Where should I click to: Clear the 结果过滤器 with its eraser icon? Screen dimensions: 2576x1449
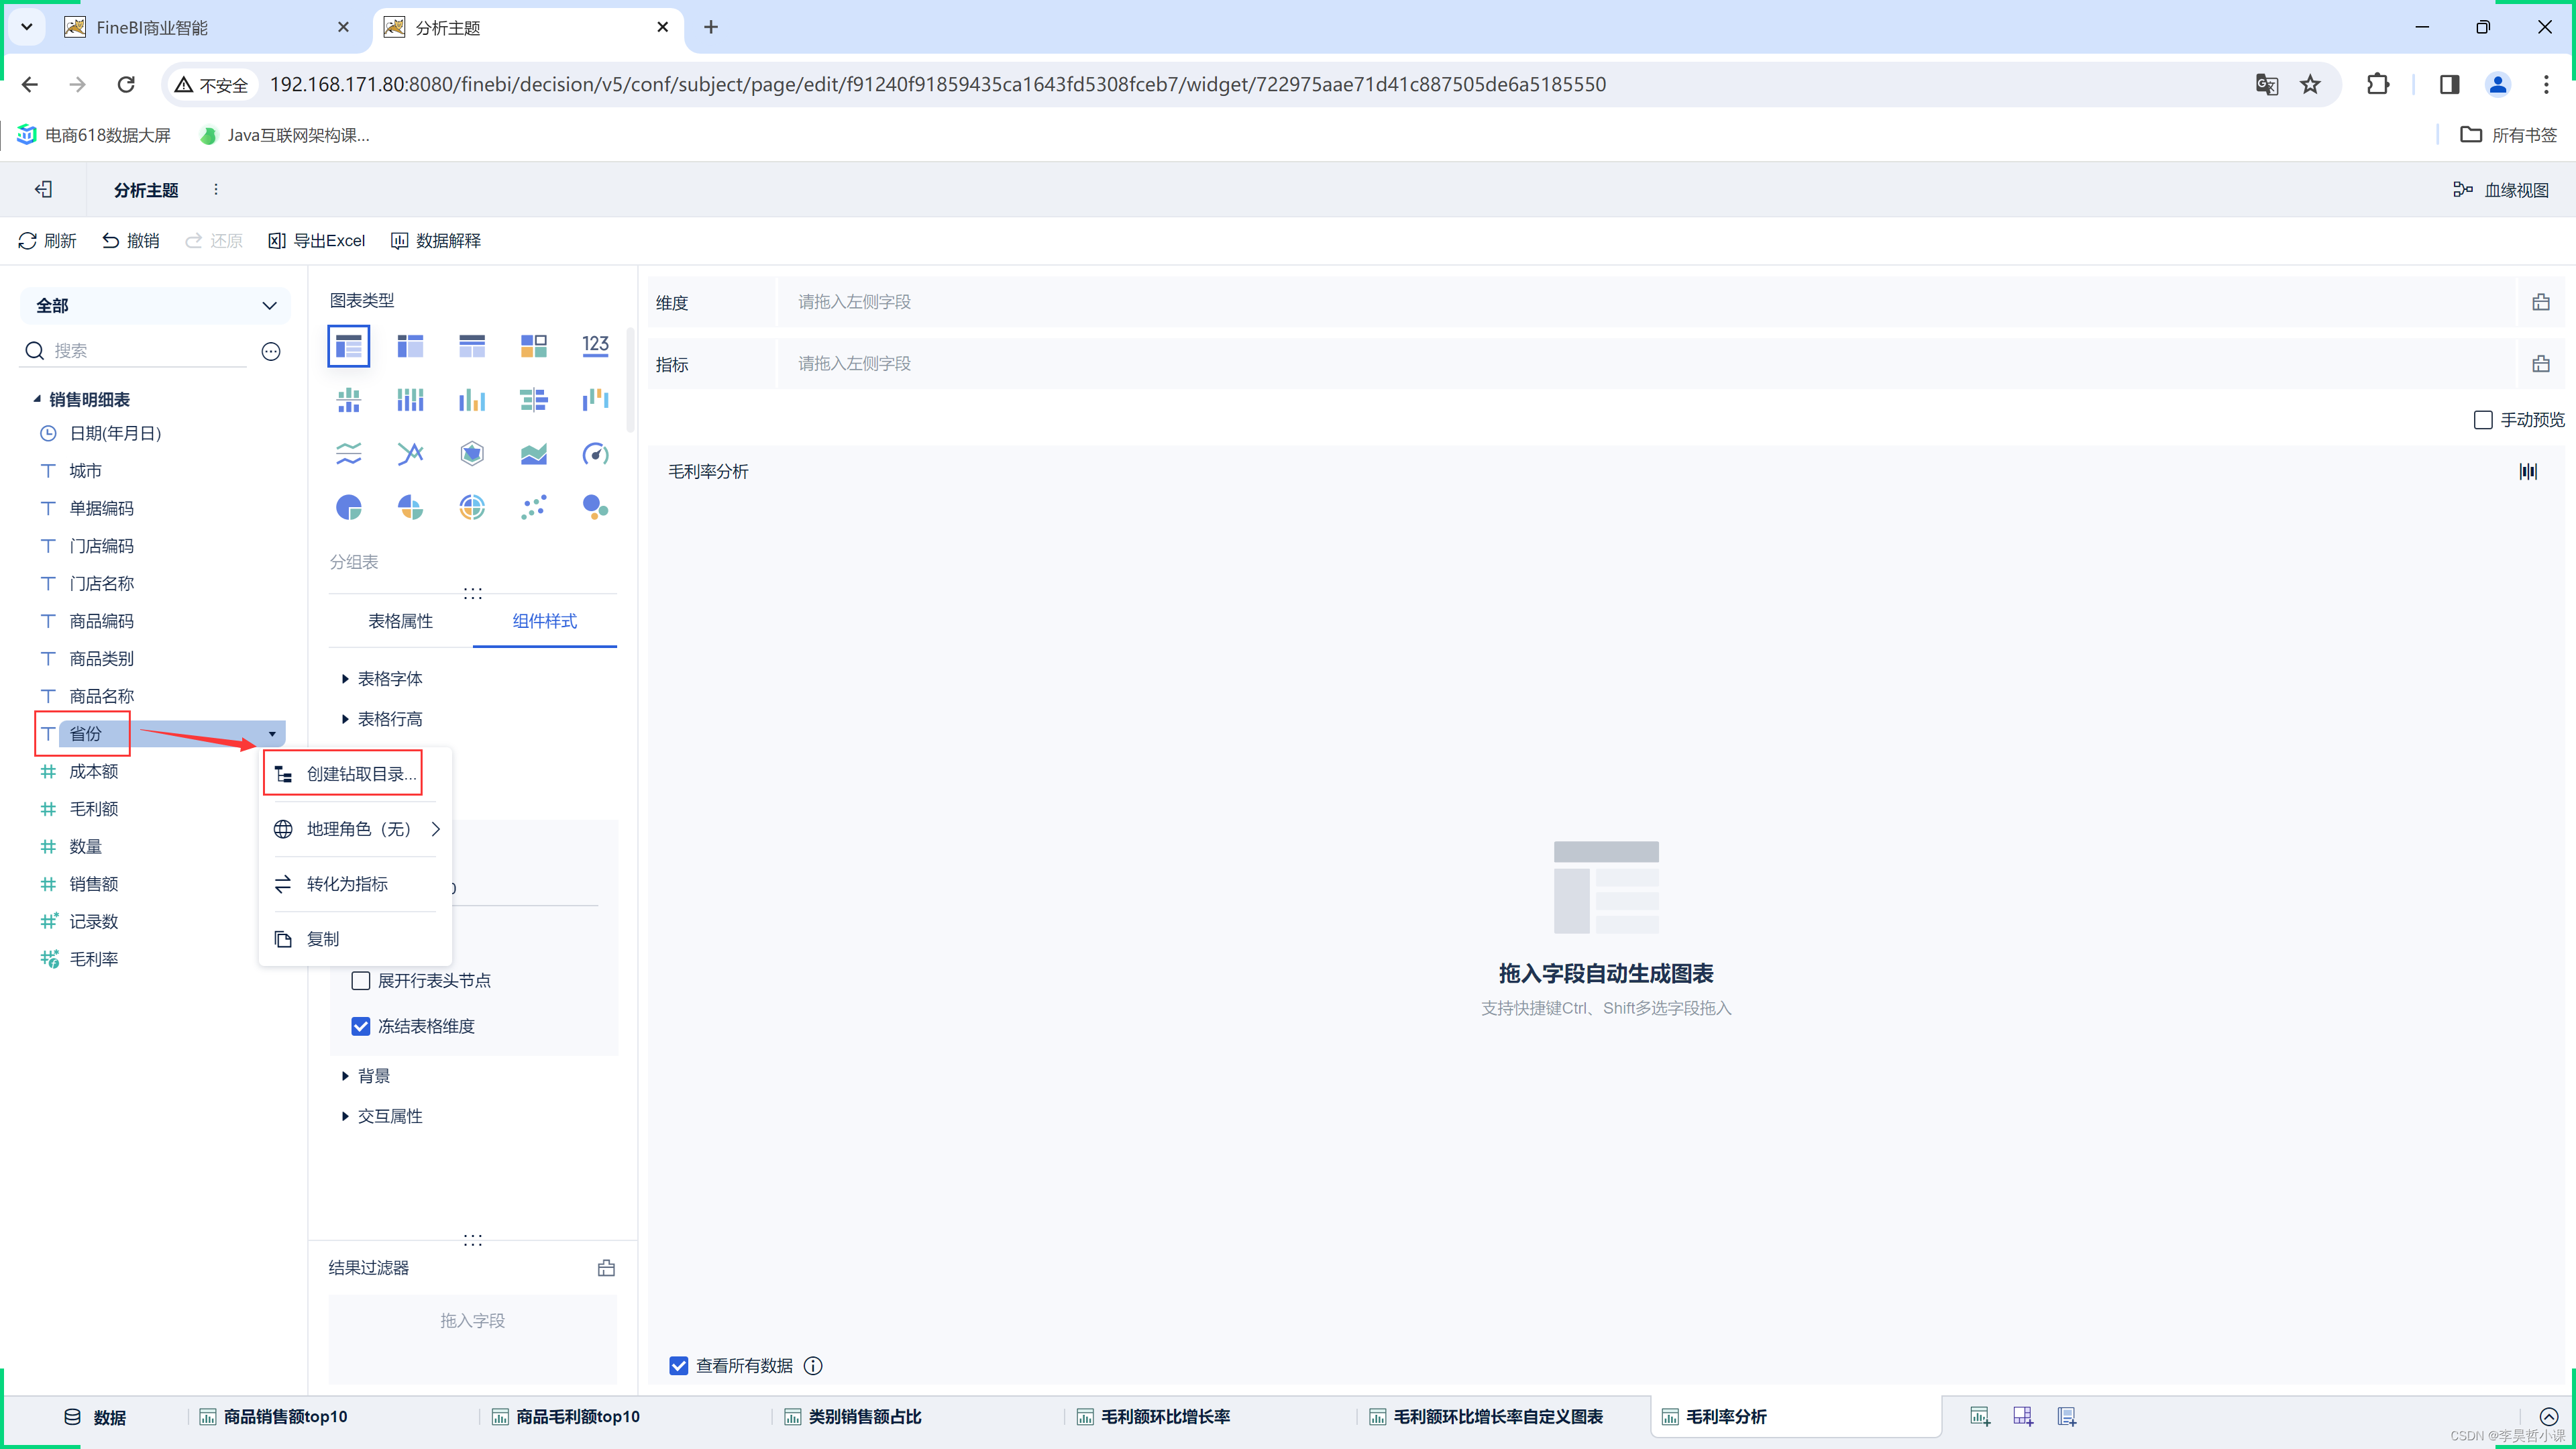tap(606, 1268)
